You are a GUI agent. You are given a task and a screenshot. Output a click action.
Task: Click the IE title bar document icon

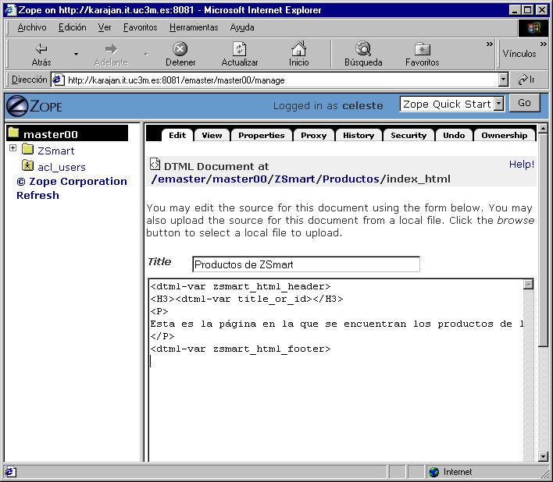tap(10, 9)
